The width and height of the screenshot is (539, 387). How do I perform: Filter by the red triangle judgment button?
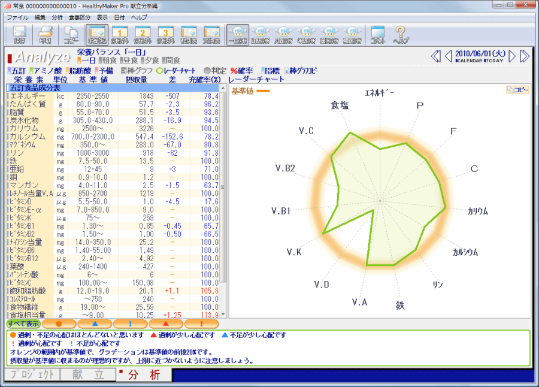tap(166, 323)
